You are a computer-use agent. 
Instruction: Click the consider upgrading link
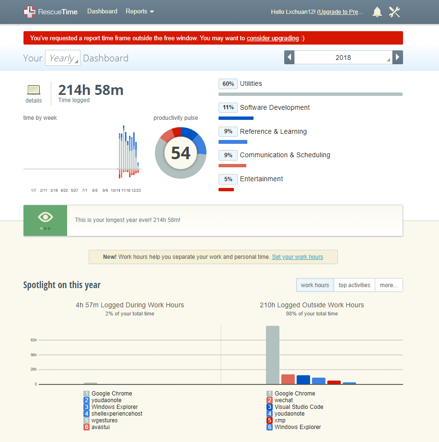(x=273, y=38)
